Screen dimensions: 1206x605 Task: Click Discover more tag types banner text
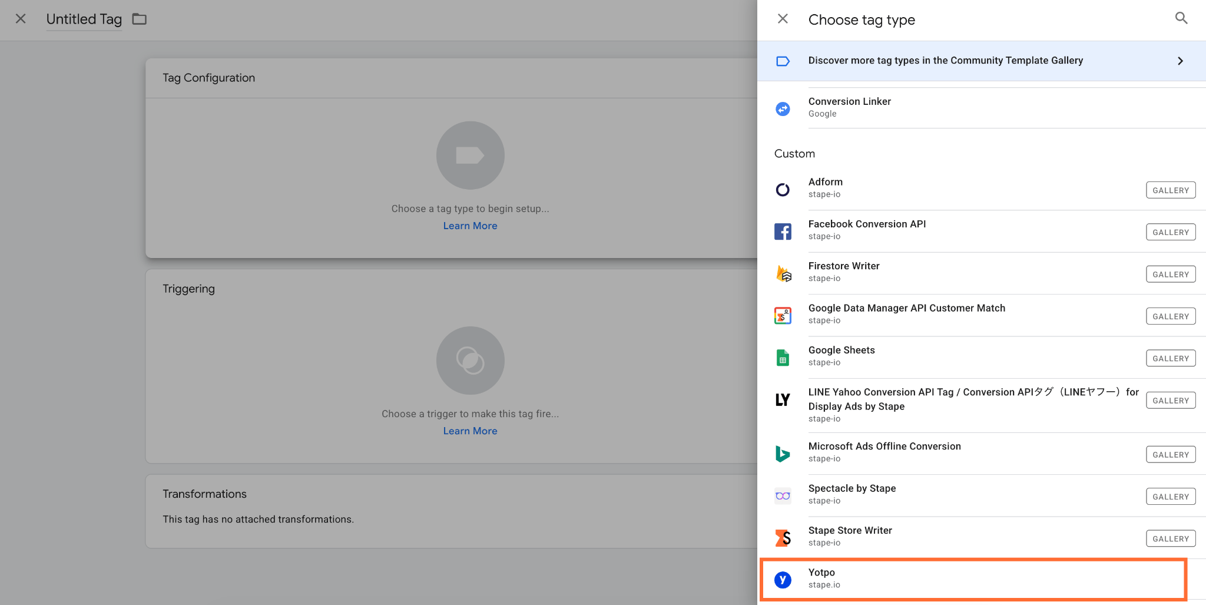946,61
